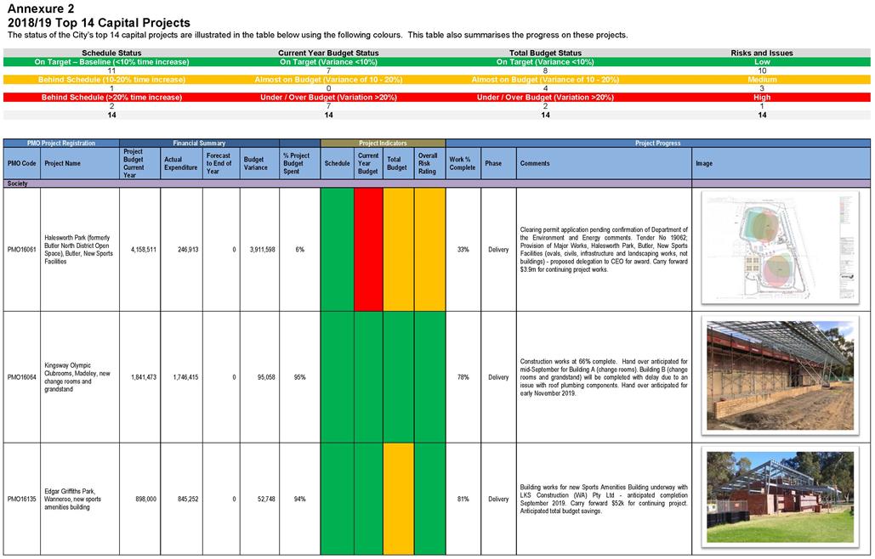Click the 'Budget Variance' column header

point(259,163)
